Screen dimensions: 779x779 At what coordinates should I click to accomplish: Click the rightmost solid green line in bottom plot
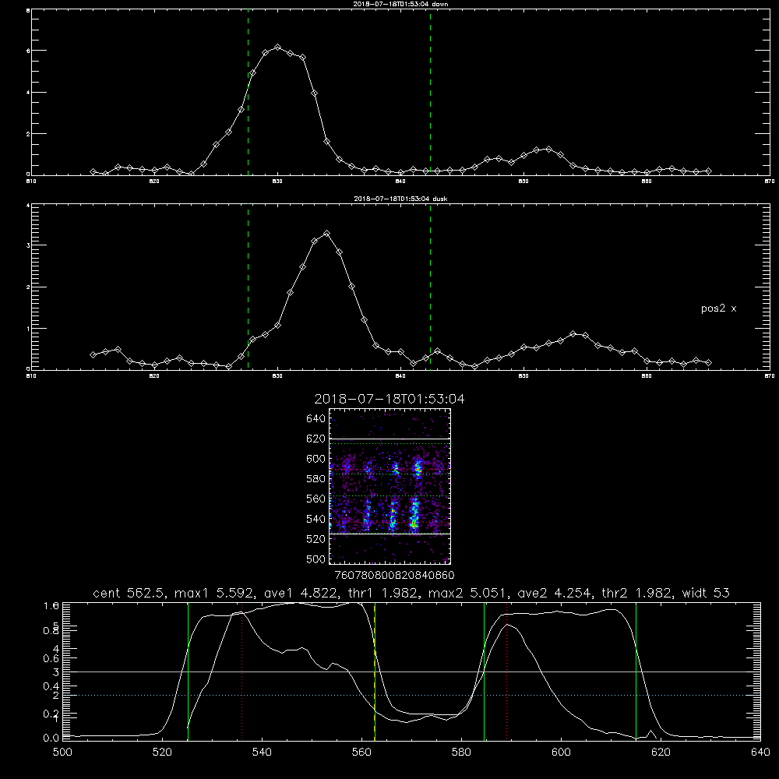pos(636,671)
